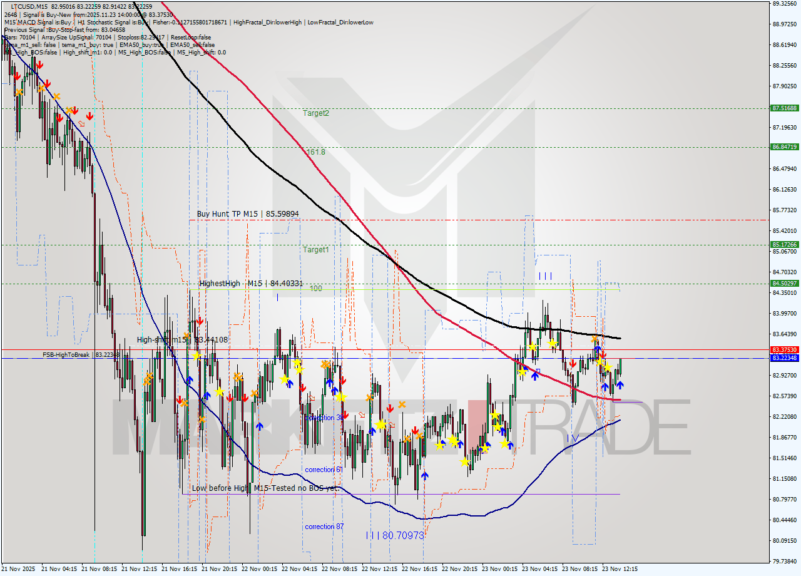Image resolution: width=801 pixels, height=576 pixels.
Task: Select the hollow red arrow signal in the downtrend
Action: click(x=82, y=124)
